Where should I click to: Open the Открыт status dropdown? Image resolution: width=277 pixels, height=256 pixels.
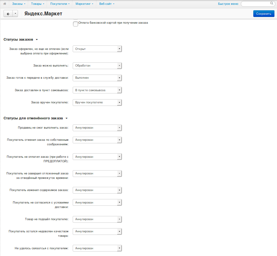click(x=97, y=49)
